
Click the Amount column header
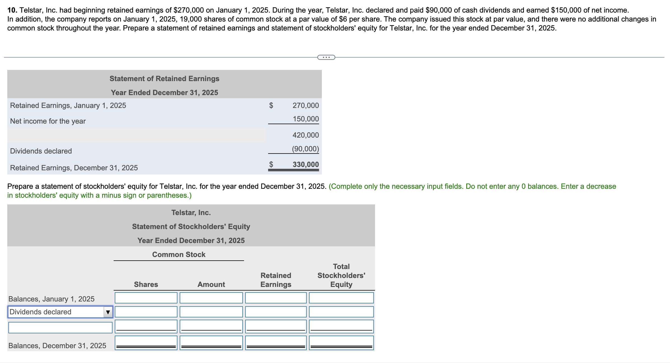[211, 284]
